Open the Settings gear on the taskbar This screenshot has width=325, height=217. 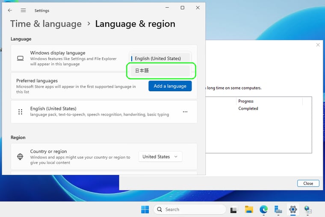coord(293,210)
